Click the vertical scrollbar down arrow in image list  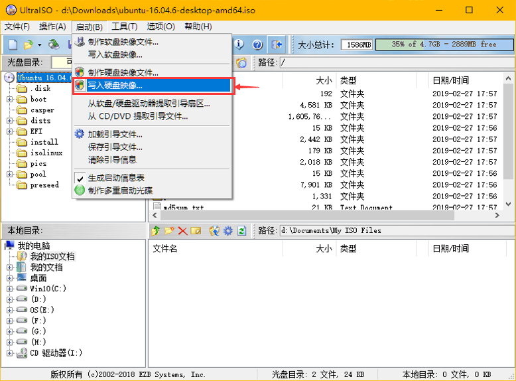508,204
